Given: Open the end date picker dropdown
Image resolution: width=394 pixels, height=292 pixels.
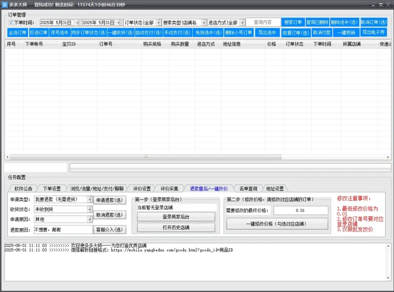Looking at the screenshot, I should coord(119,23).
